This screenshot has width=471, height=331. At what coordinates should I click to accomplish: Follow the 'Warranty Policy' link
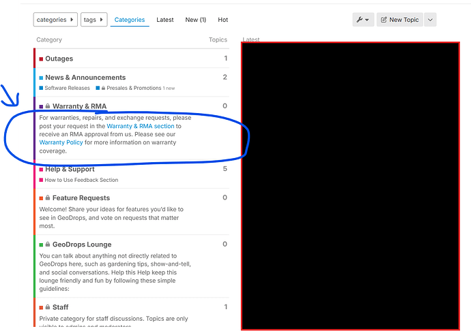click(61, 143)
